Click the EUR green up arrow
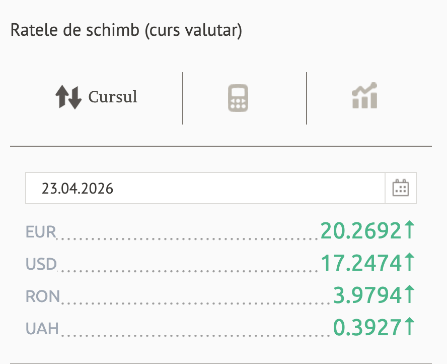This screenshot has height=364, width=447. (x=409, y=230)
